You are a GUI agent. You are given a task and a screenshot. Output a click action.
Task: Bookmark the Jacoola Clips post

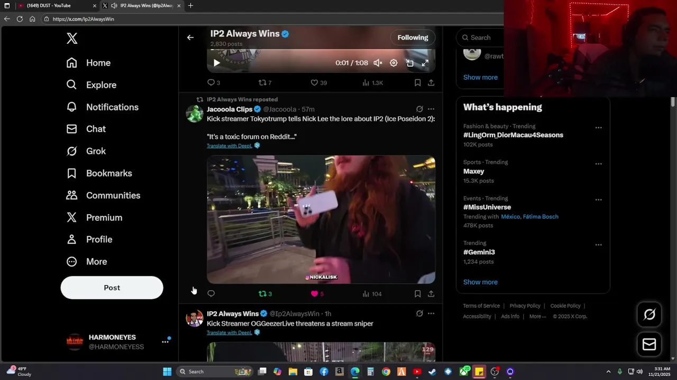[417, 294]
